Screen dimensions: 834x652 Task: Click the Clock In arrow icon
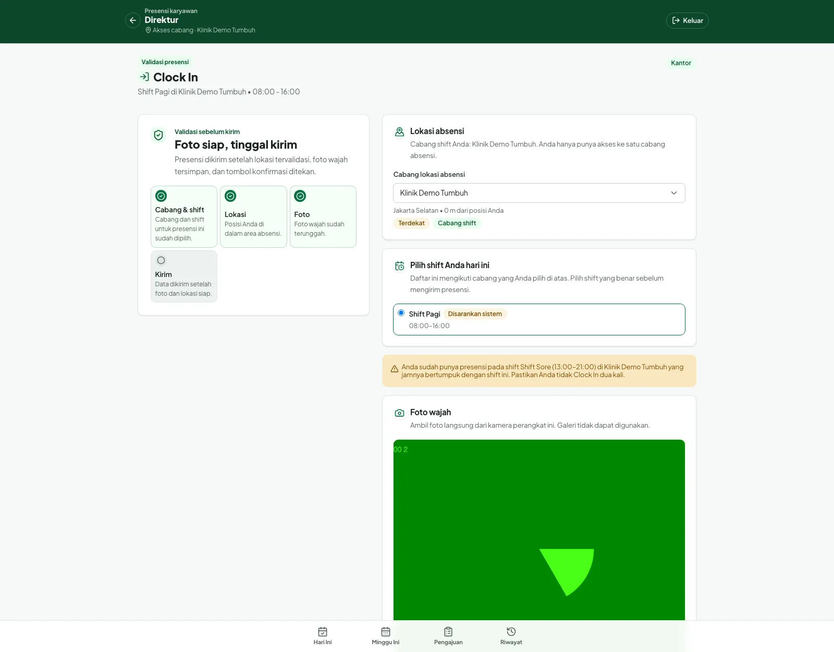click(144, 77)
